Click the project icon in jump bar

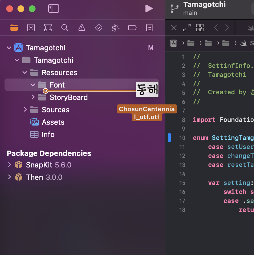point(174,43)
